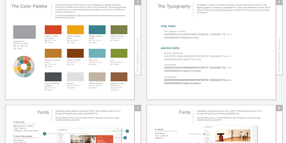Select the page 6 number tab

click(x=279, y=2)
